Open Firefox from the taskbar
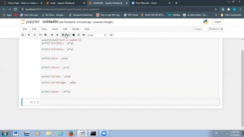The width and height of the screenshot is (244, 137). (x=71, y=134)
